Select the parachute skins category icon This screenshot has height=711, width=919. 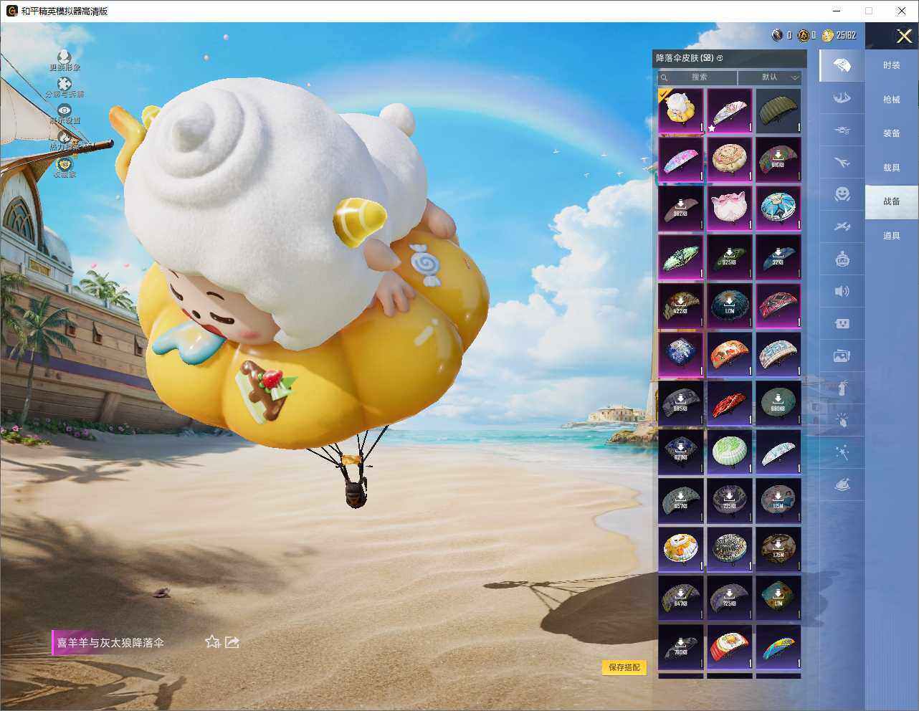(842, 66)
